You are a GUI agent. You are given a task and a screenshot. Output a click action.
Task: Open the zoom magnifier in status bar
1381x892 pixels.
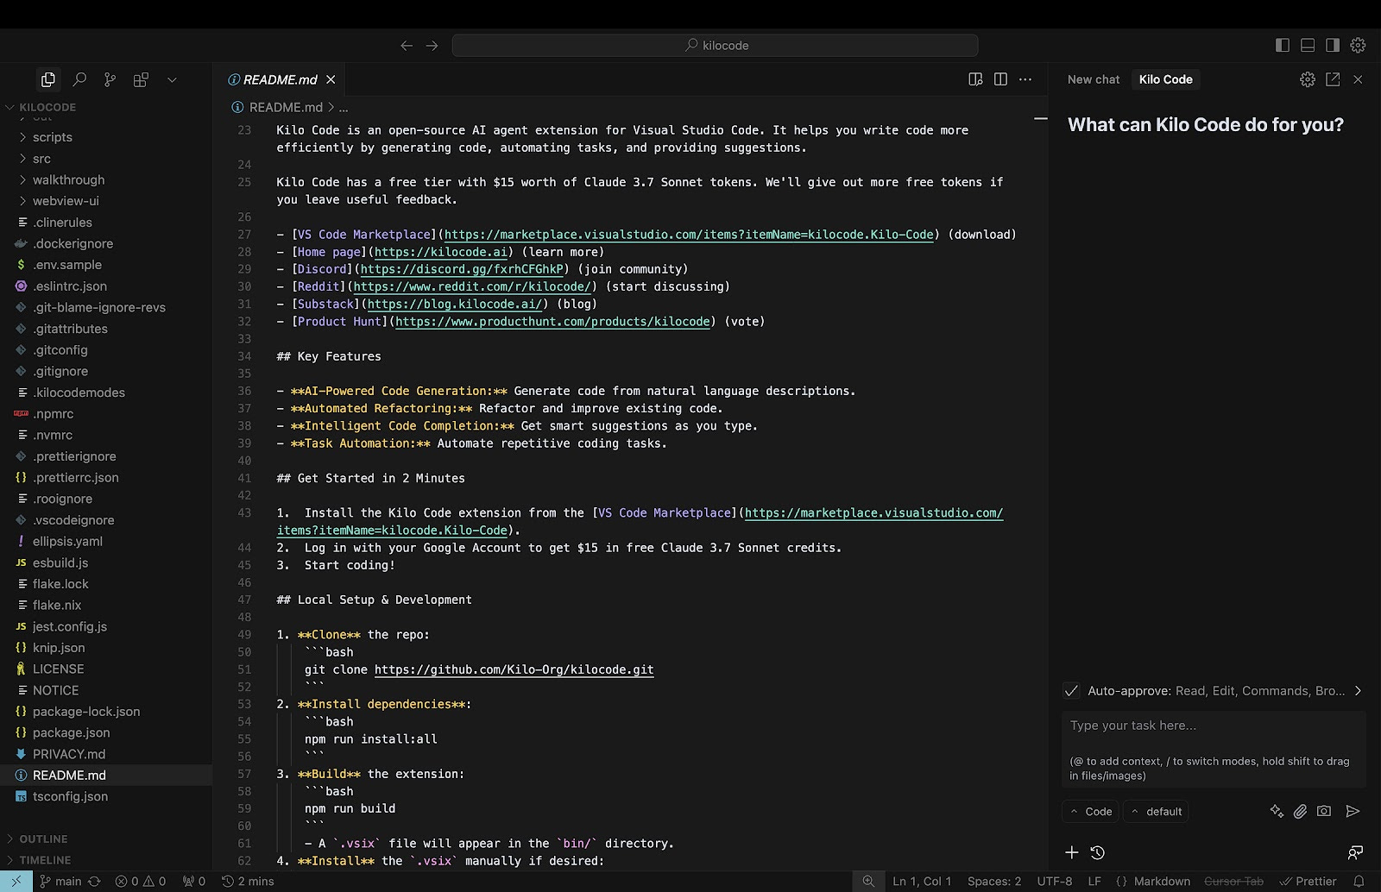pyautogui.click(x=868, y=881)
